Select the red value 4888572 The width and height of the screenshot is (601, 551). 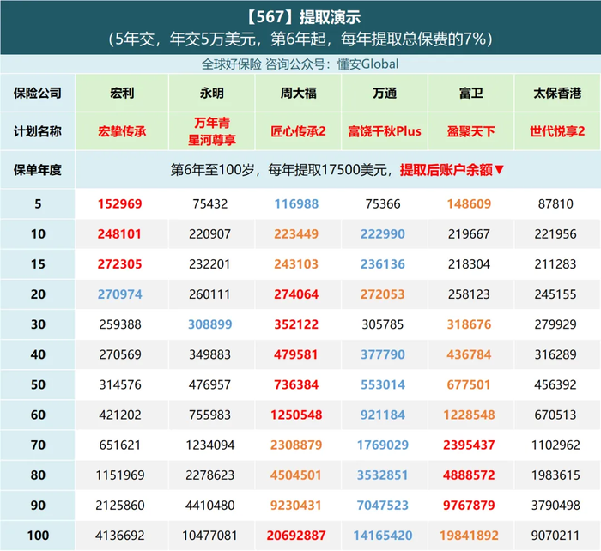[469, 475]
